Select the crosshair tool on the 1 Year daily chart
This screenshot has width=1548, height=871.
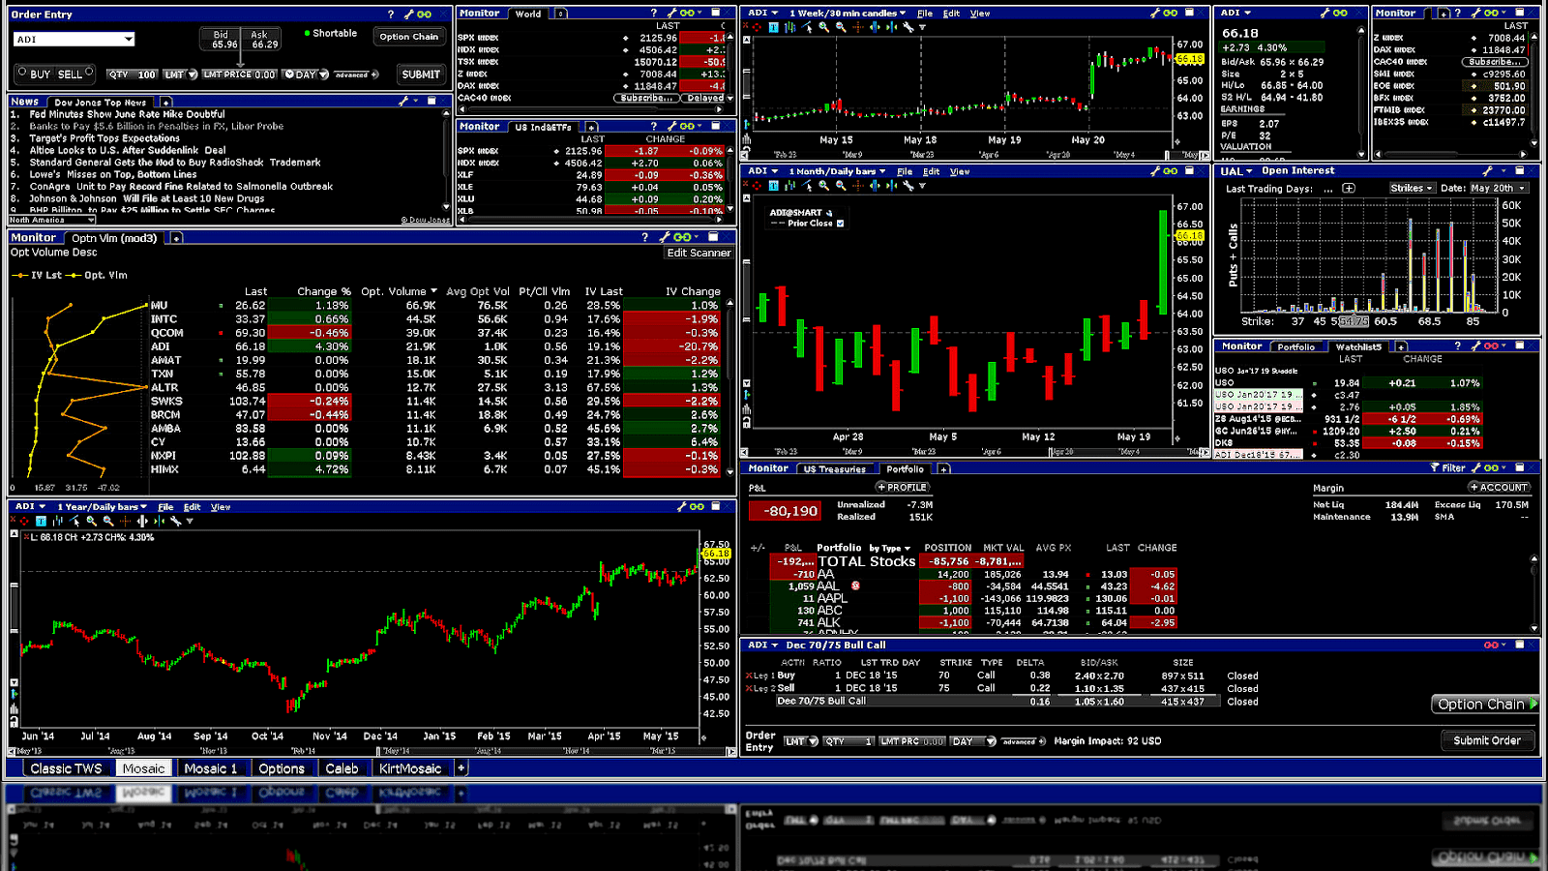(125, 522)
